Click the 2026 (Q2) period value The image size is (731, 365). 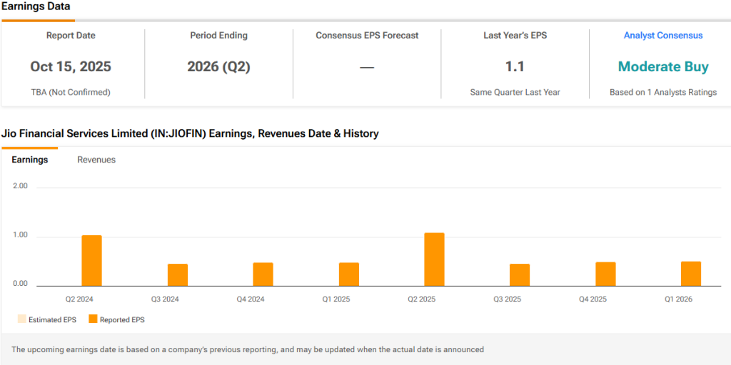(x=218, y=66)
